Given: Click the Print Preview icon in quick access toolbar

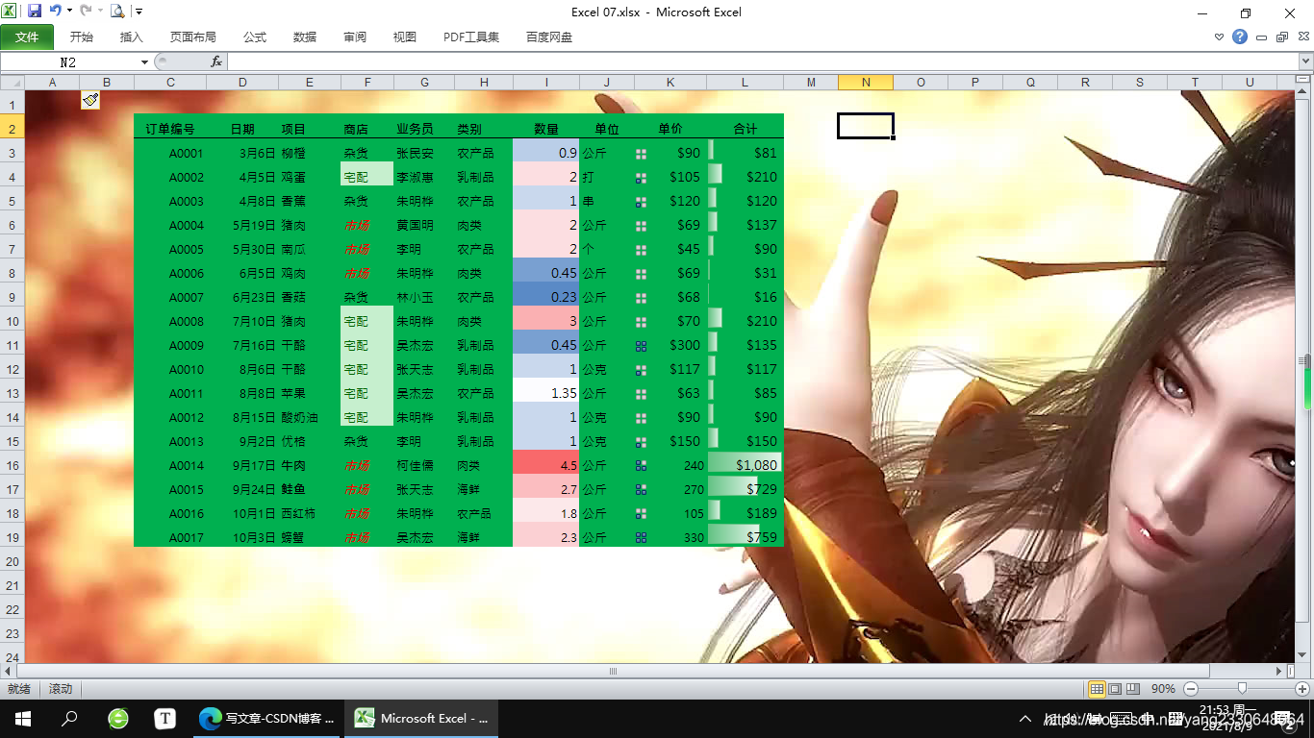Looking at the screenshot, I should [117, 12].
